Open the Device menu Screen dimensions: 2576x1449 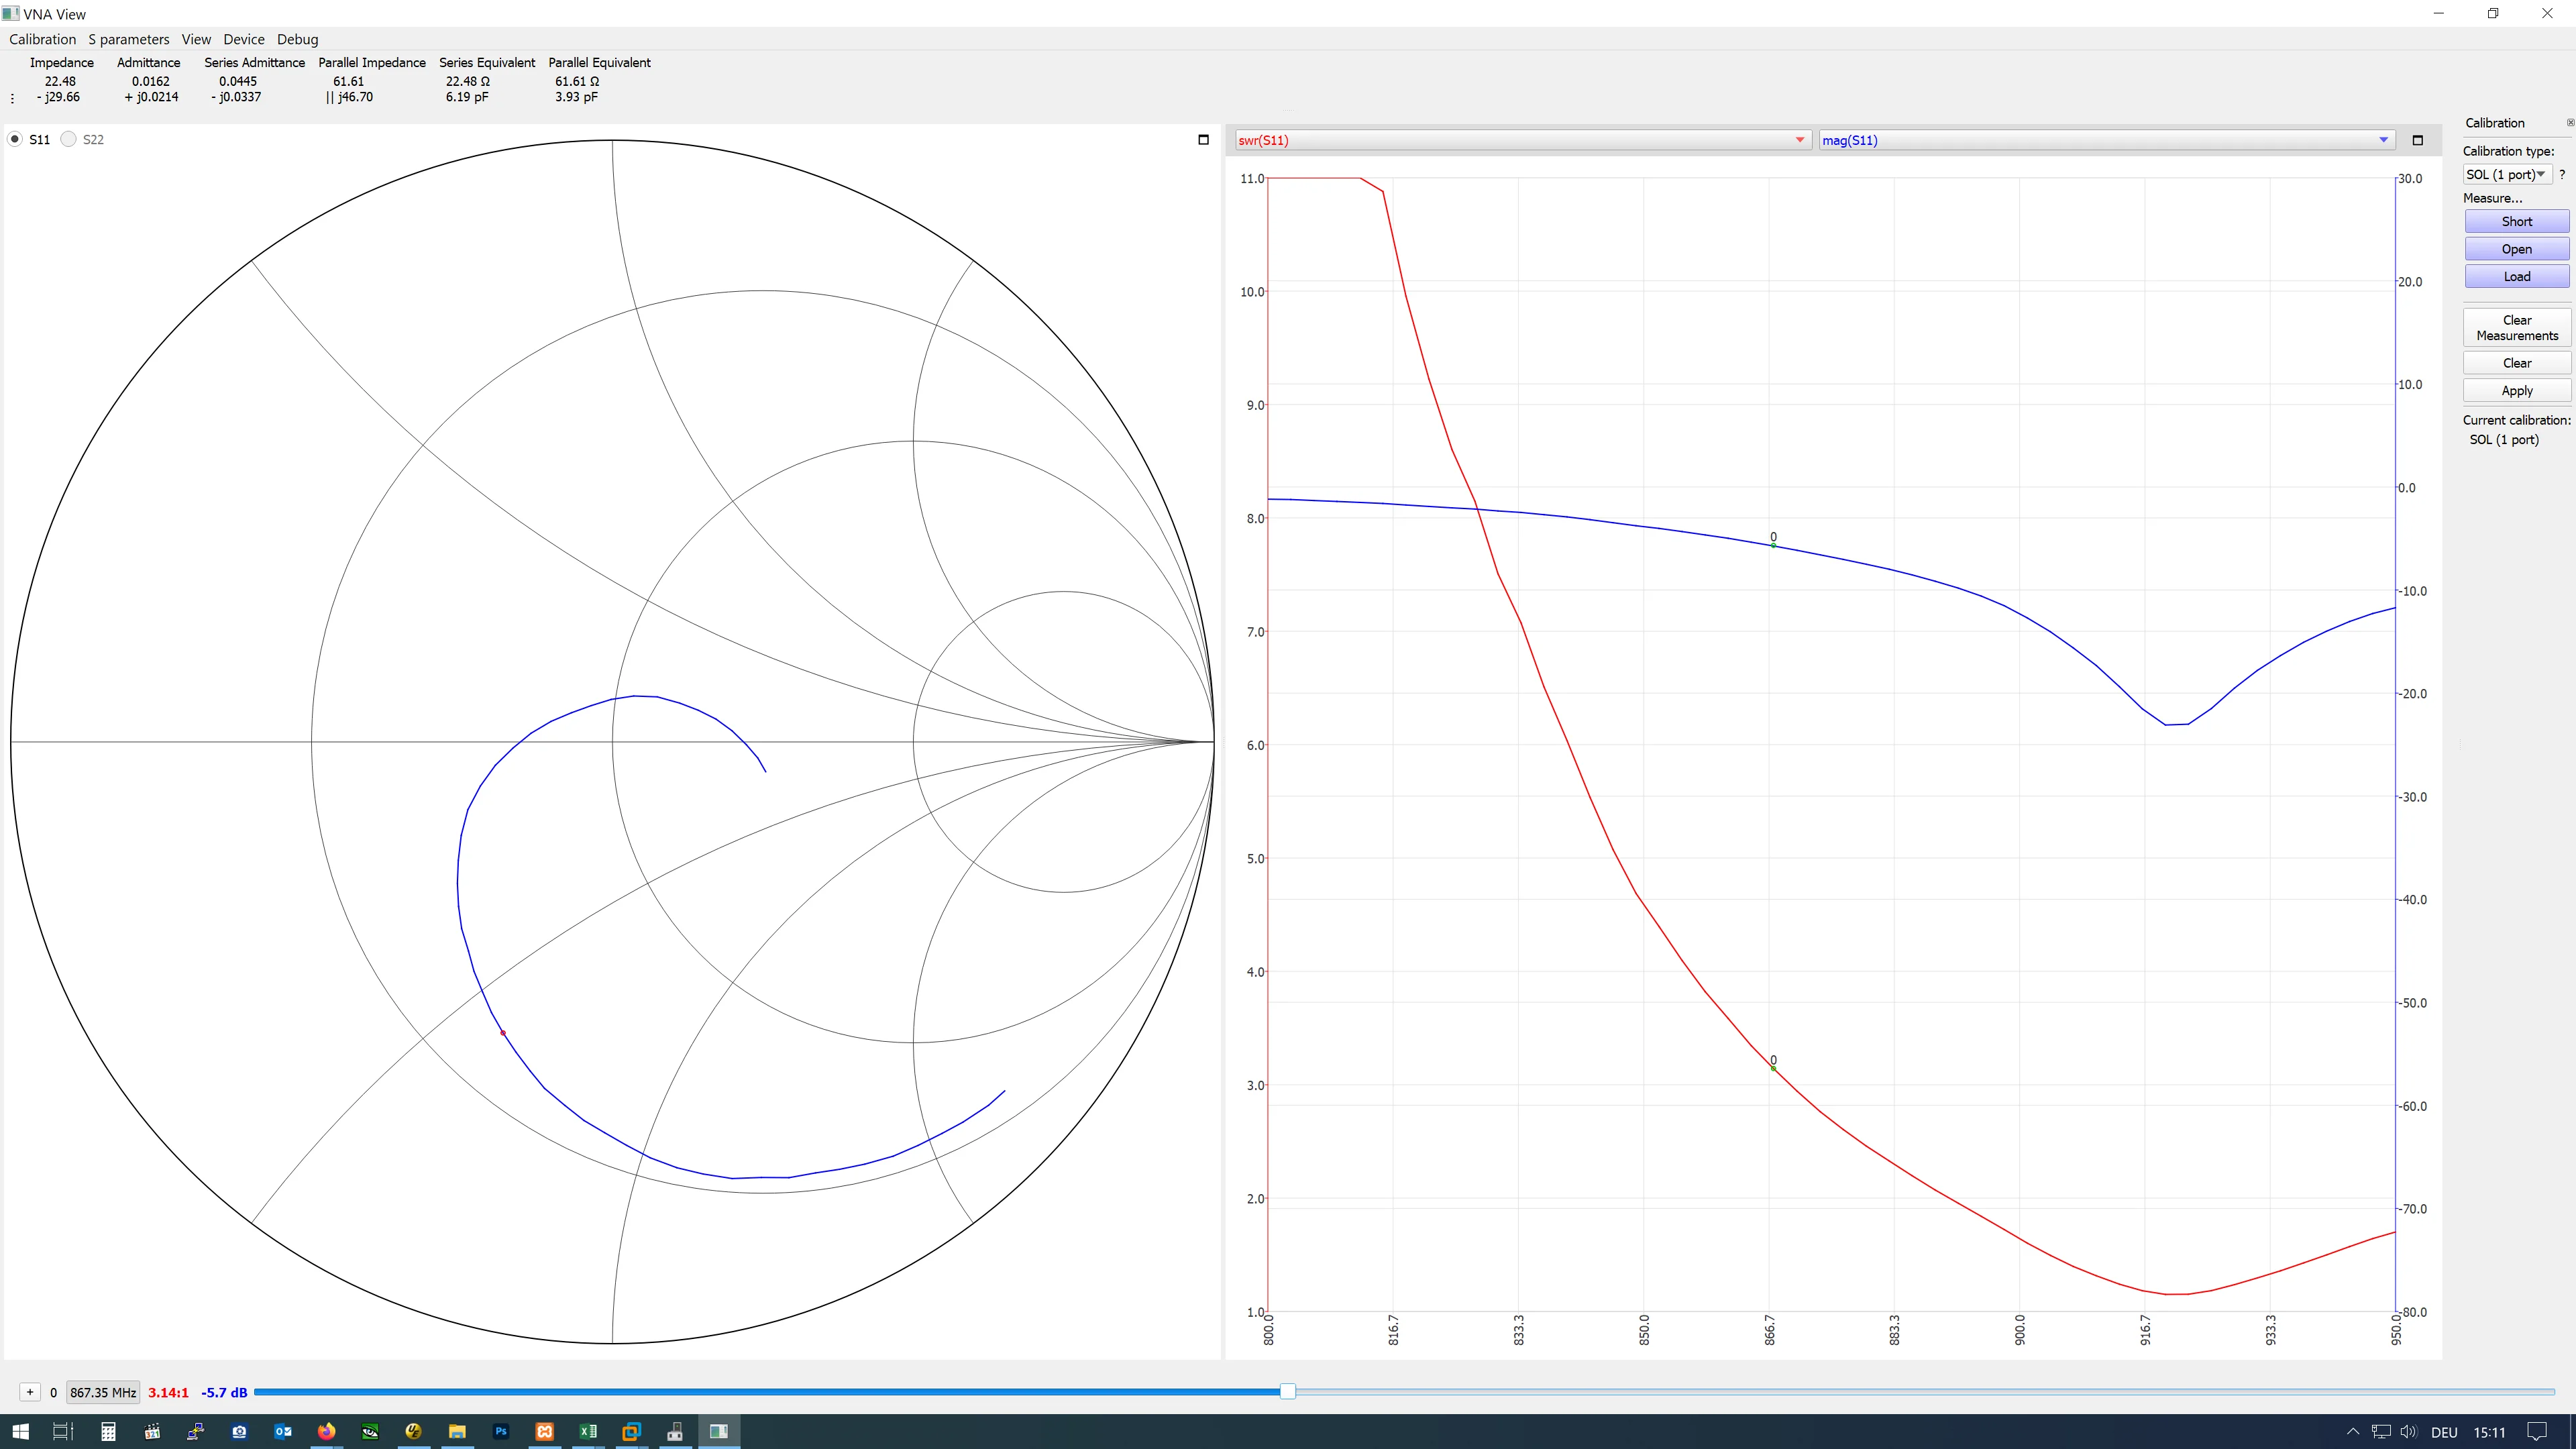pyautogui.click(x=243, y=39)
